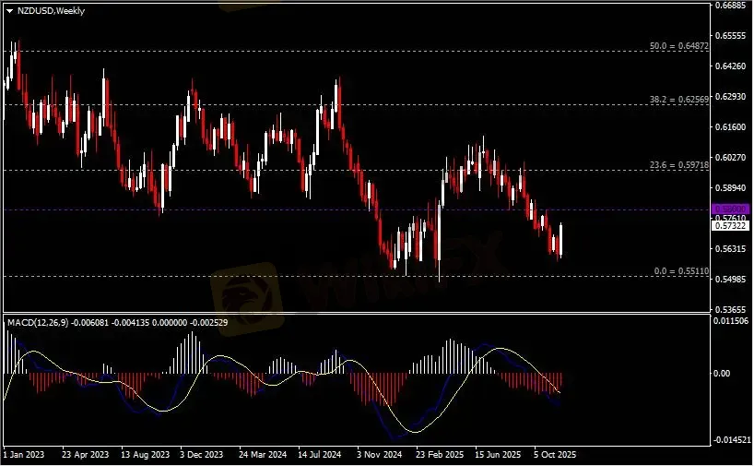754x466 pixels.
Task: Click the 23 Apr 2023 date label
Action: coord(85,455)
